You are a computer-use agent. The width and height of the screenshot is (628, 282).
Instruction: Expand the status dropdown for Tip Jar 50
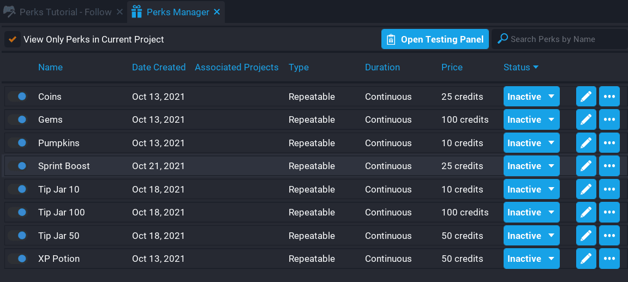[531, 236]
